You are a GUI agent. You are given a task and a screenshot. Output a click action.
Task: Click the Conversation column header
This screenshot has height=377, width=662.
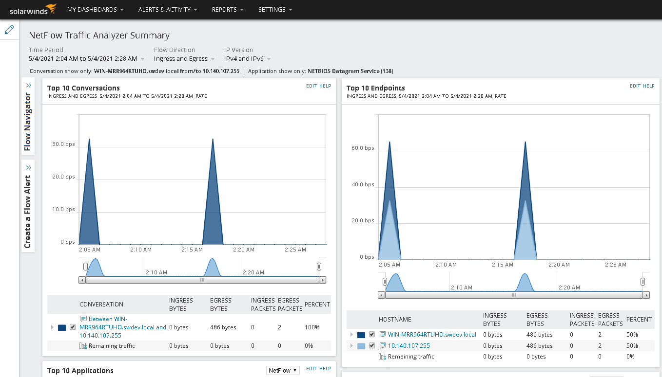[101, 305]
